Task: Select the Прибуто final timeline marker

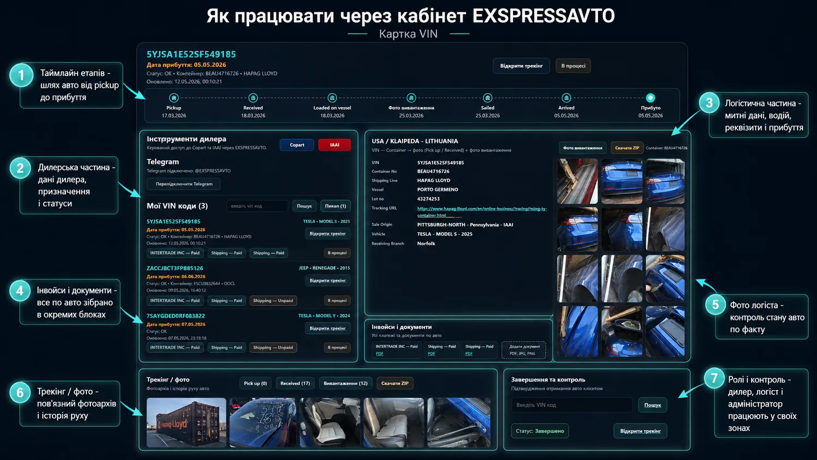Action: click(650, 98)
